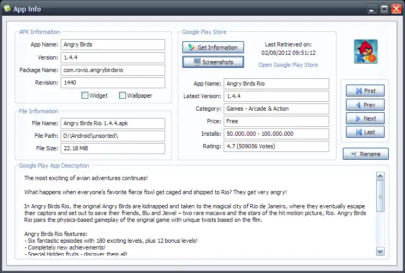The width and height of the screenshot is (405, 273).
Task: Tick the Wallpaper checkbox
Action: (122, 96)
